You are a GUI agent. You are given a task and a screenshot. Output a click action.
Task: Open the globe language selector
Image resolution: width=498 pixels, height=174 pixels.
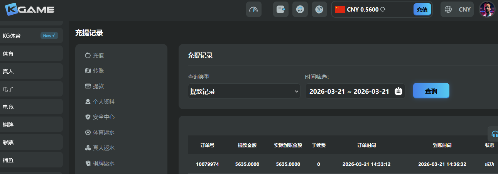(448, 10)
